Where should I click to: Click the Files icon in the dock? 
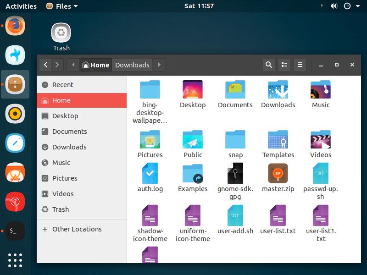(15, 84)
